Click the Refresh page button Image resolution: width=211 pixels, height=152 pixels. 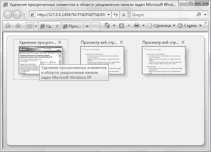[x=116, y=14]
